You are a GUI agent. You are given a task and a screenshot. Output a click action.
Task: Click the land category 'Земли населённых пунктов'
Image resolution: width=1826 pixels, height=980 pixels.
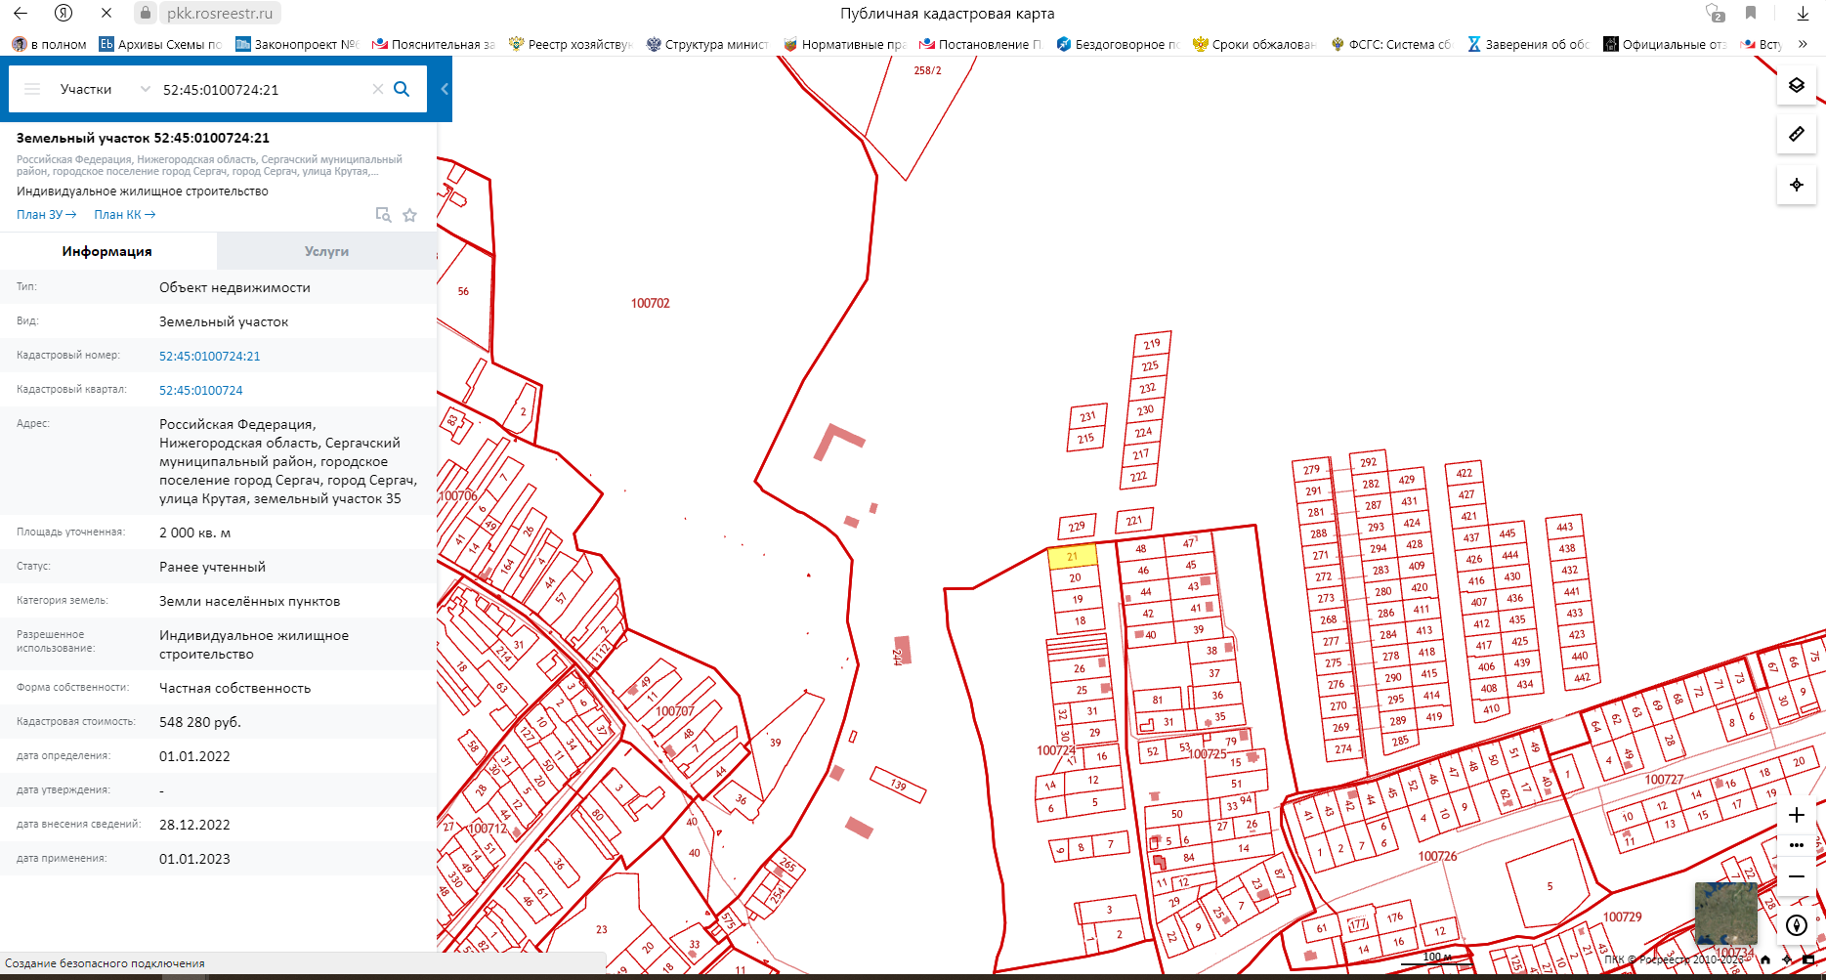pyautogui.click(x=250, y=601)
